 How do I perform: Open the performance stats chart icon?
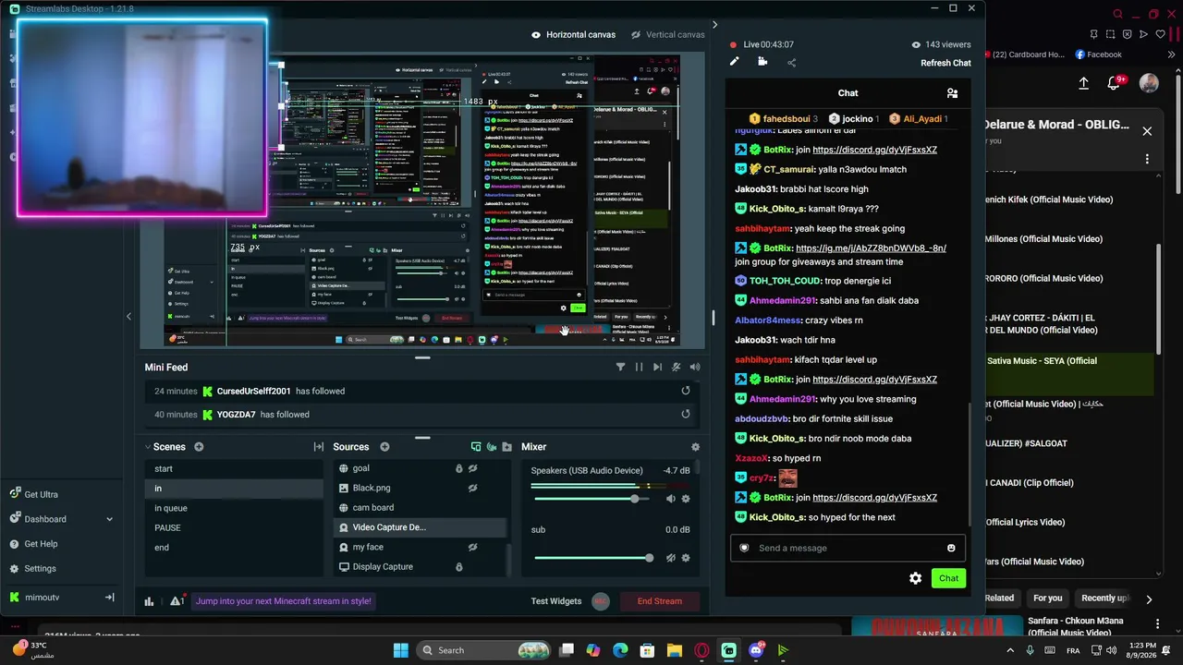149,601
